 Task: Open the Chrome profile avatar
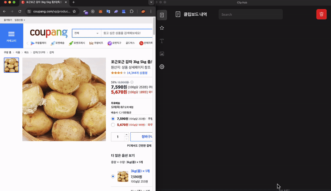pyautogui.click(x=143, y=12)
